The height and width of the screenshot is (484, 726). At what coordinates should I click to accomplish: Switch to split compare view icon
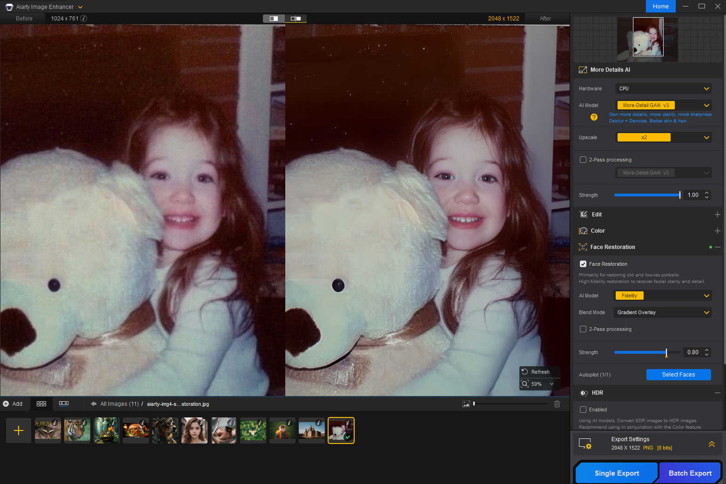[274, 19]
